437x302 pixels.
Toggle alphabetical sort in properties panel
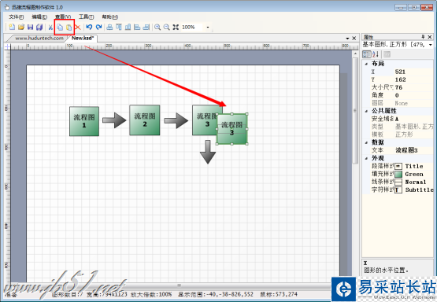(376, 54)
